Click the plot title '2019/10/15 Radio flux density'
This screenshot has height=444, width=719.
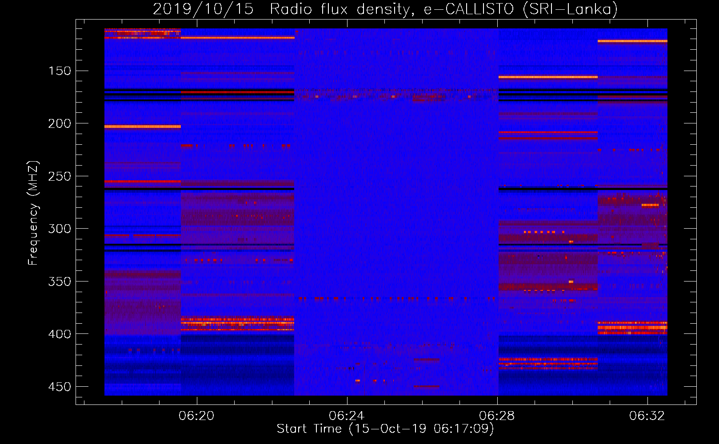[x=284, y=9]
